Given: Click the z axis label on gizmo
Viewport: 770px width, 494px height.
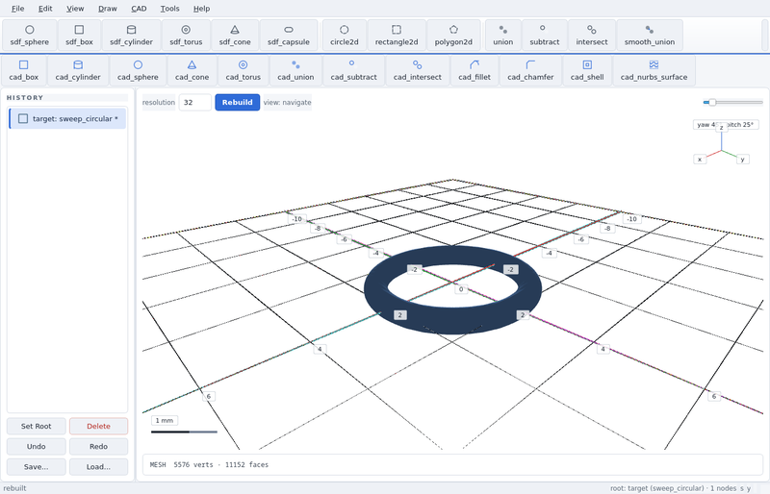Looking at the screenshot, I should (721, 128).
